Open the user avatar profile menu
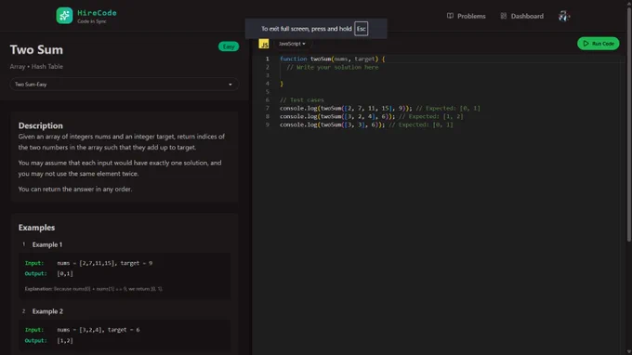 [x=563, y=16]
